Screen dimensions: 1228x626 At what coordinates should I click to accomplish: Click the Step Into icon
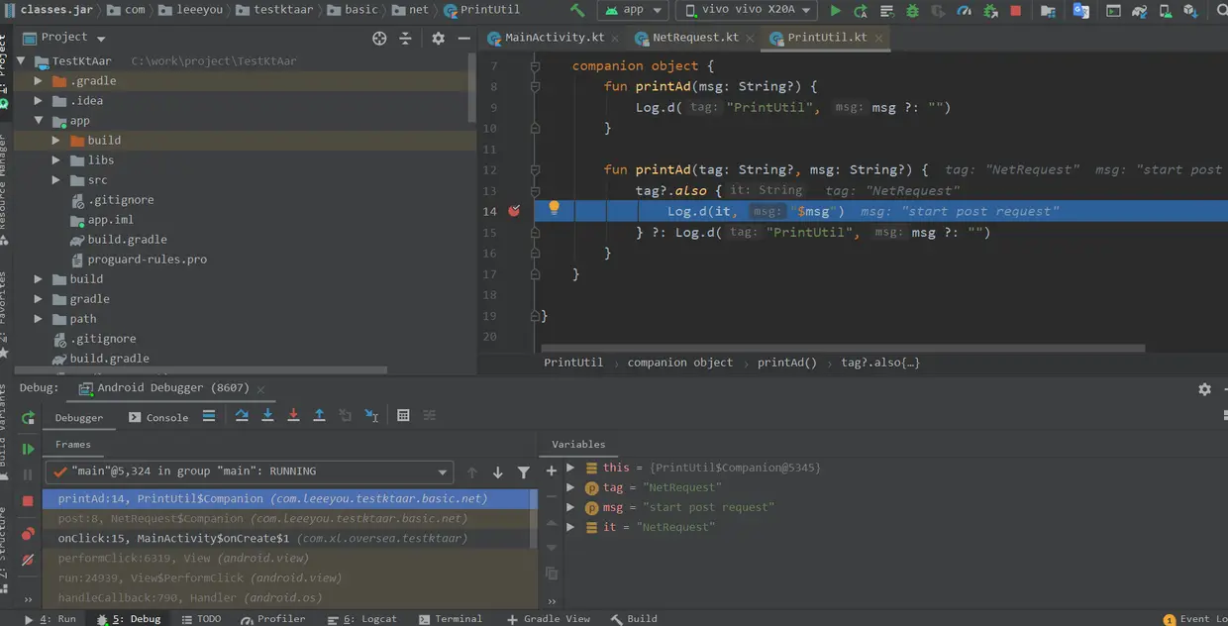coord(267,415)
